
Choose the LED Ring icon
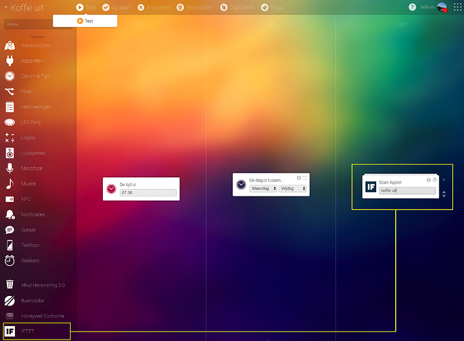click(x=10, y=122)
